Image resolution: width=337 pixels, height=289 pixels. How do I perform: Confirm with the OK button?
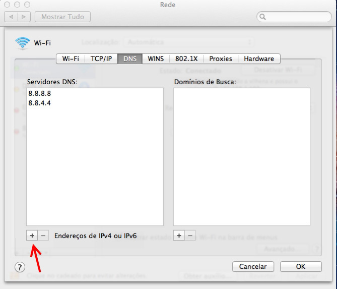(x=301, y=267)
